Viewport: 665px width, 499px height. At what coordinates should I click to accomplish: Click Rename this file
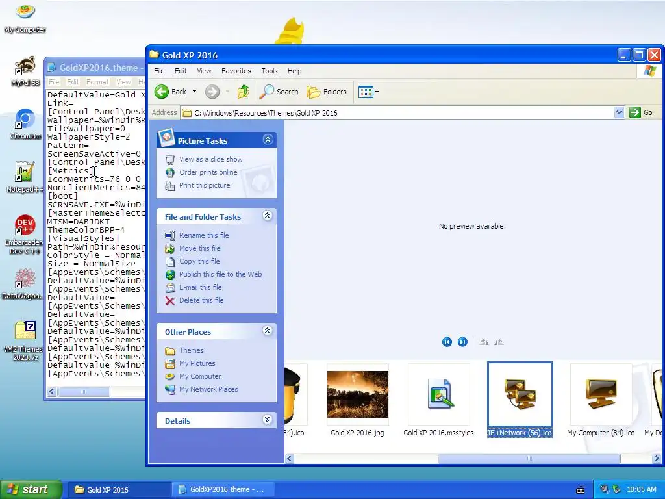tap(204, 235)
